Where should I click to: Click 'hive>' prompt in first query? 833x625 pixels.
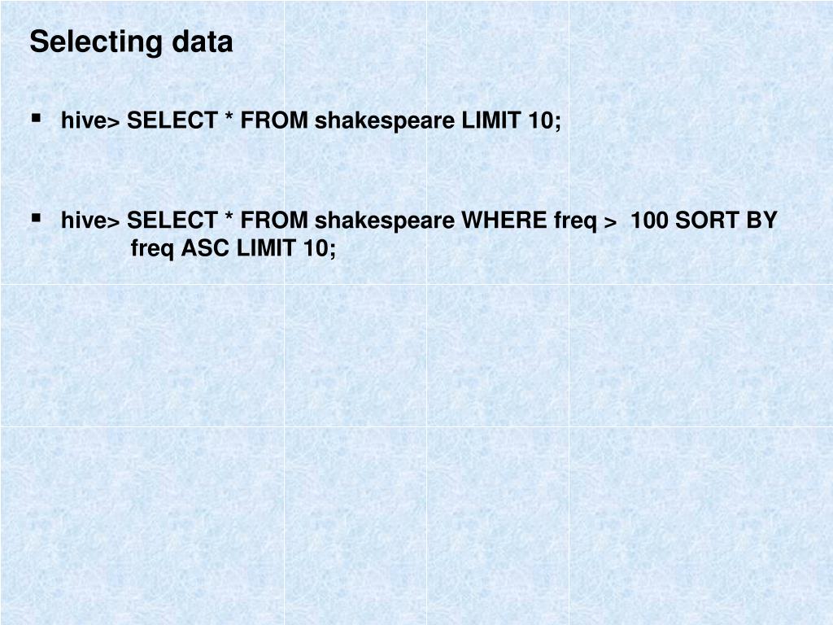click(x=91, y=120)
